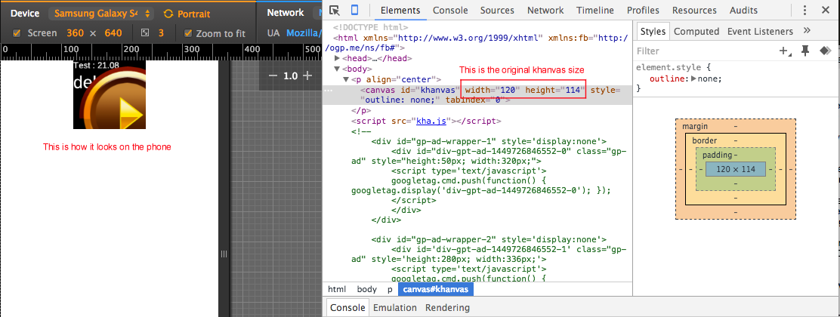Expand the head element node
840x317 pixels.
337,58
